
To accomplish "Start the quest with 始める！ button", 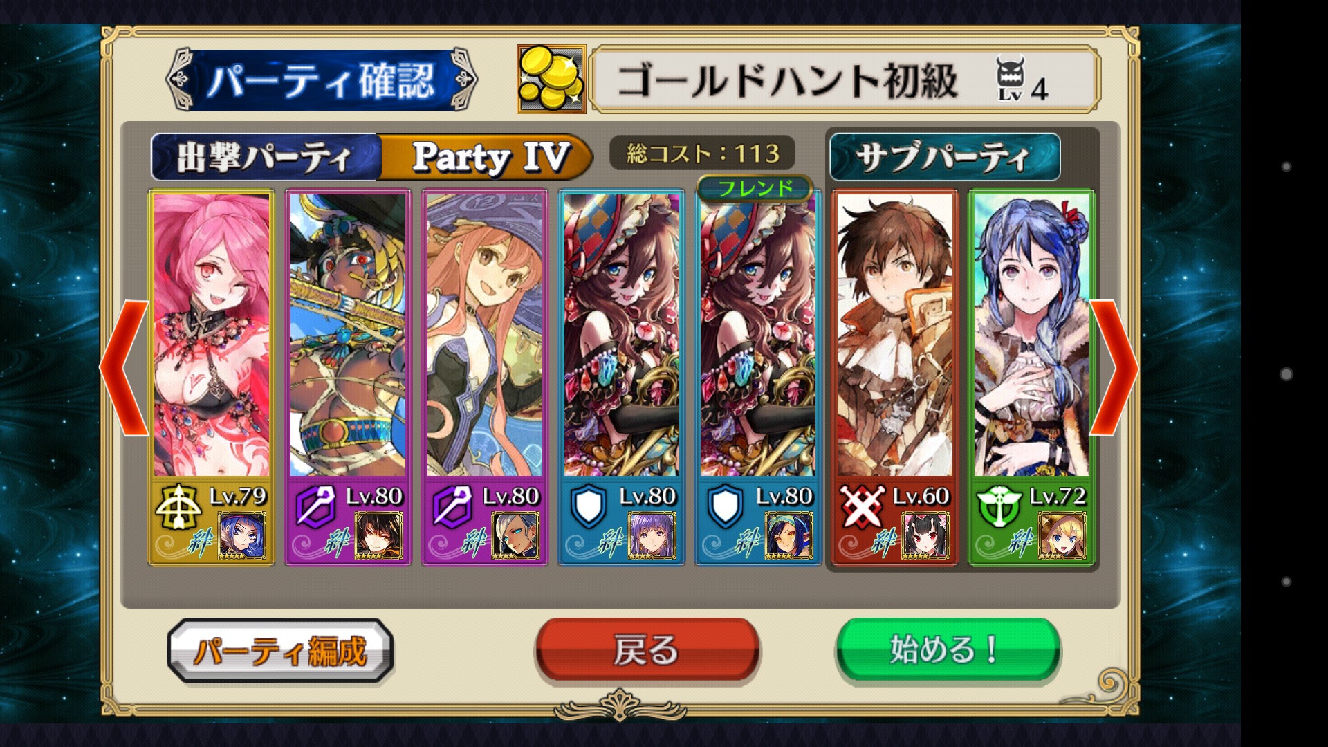I will click(948, 650).
